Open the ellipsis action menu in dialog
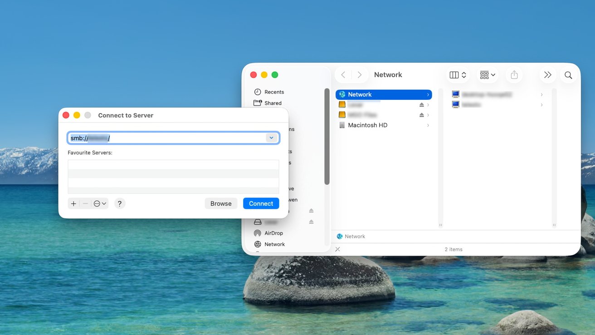The image size is (595, 335). click(100, 204)
